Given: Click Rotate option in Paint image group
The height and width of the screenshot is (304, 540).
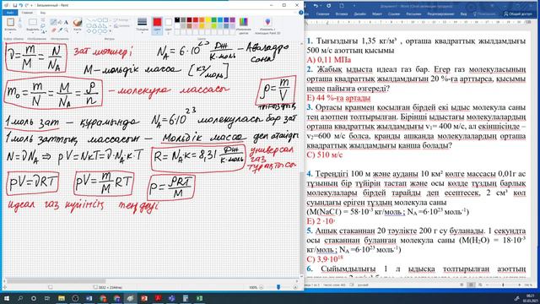Looking at the screenshot, I should [44, 31].
